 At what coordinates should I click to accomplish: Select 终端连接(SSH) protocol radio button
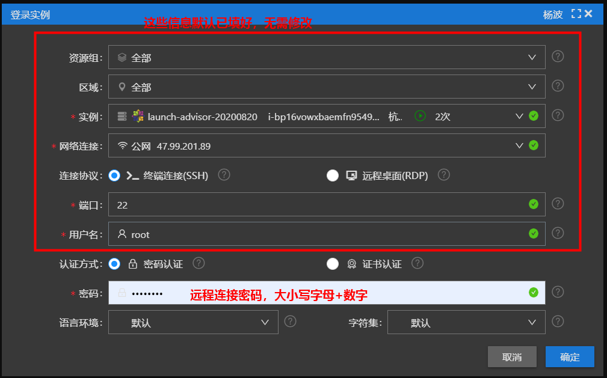(114, 175)
